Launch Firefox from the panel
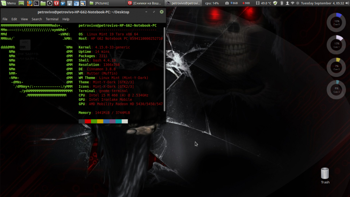Viewport: 350px width, 197px height. (x=29, y=3)
